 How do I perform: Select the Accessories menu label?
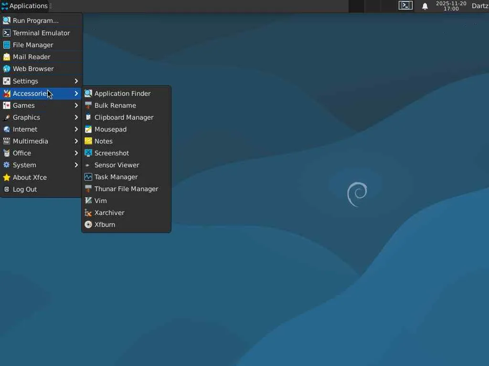(x=30, y=93)
